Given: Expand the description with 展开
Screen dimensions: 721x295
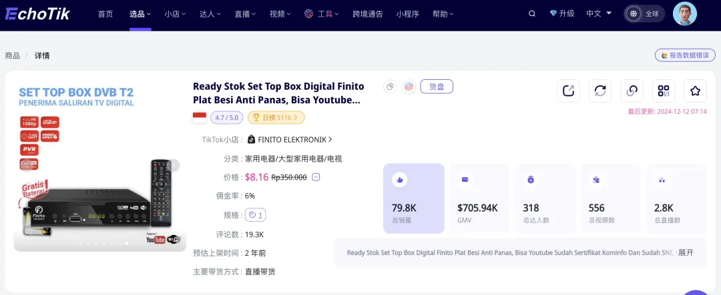Looking at the screenshot, I should pyautogui.click(x=686, y=253).
